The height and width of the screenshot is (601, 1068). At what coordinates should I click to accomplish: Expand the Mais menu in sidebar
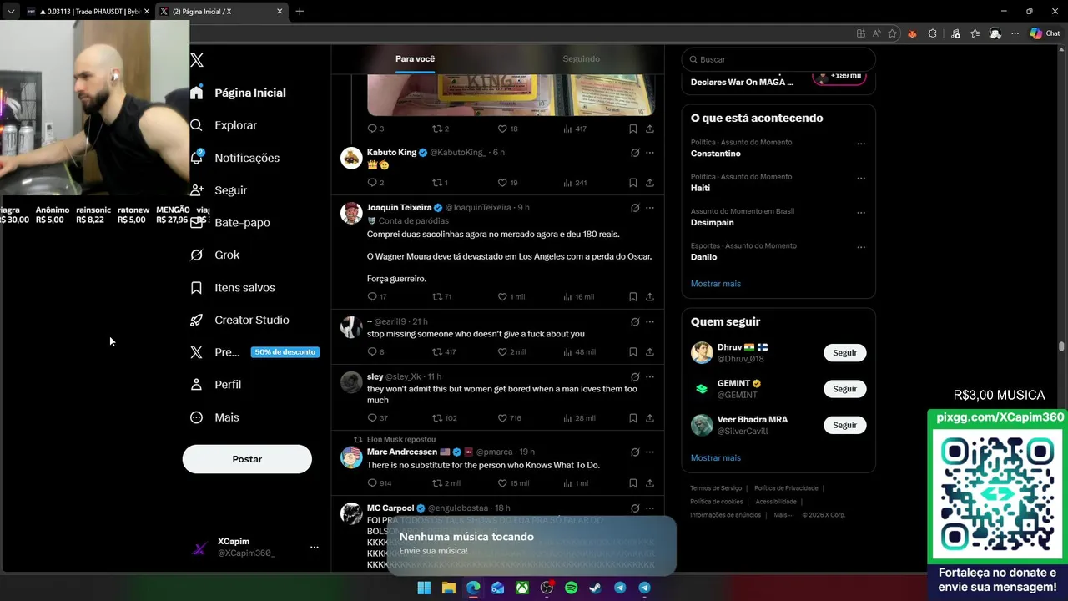[x=214, y=417]
